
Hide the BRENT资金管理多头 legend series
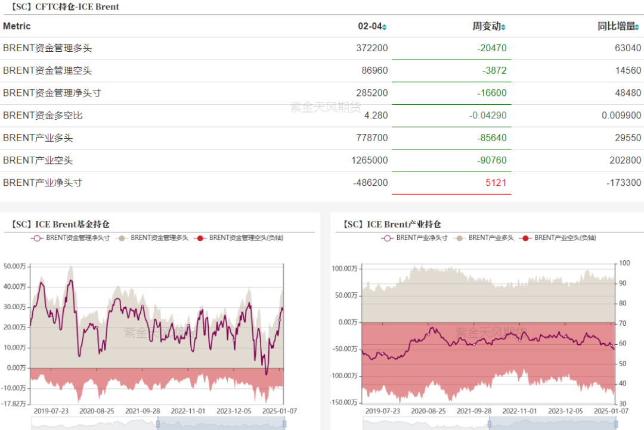tap(154, 238)
